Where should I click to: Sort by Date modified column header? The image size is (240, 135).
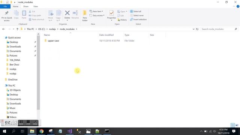point(106,35)
